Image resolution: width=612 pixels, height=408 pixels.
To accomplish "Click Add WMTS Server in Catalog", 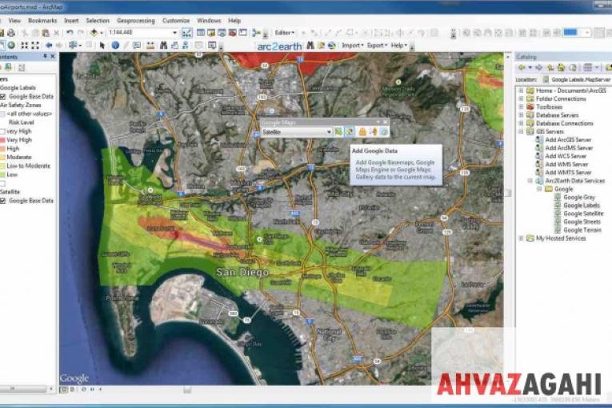I will pos(568,173).
